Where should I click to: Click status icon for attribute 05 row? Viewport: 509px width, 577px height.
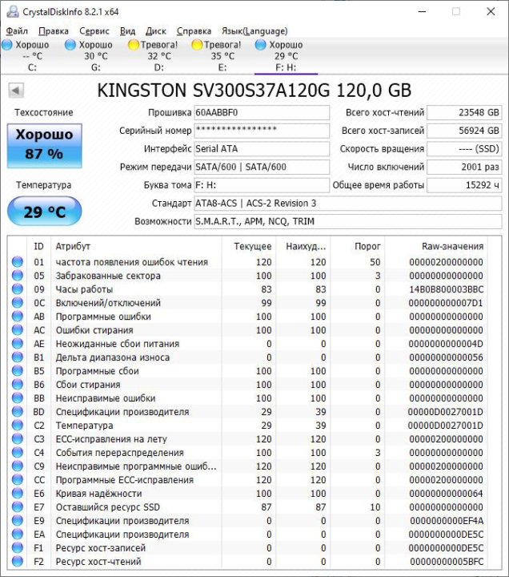click(x=18, y=276)
